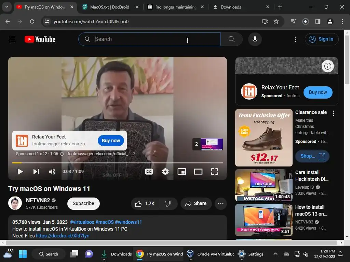Image resolution: width=350 pixels, height=262 pixels.
Task: Seek on the video progress bar
Action: [118, 163]
